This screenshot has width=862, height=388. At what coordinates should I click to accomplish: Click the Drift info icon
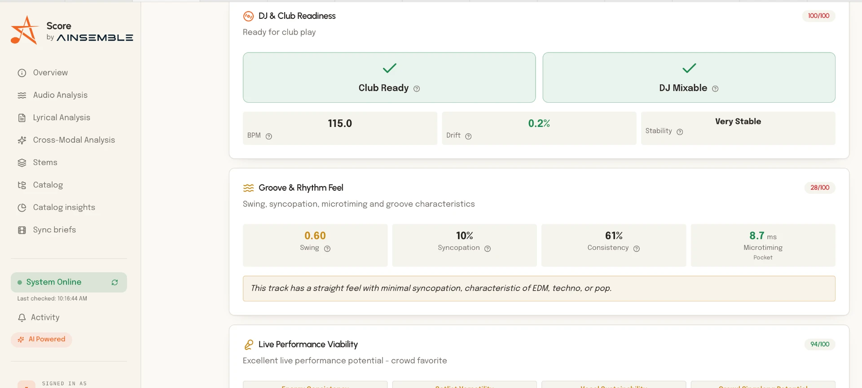pos(468,136)
